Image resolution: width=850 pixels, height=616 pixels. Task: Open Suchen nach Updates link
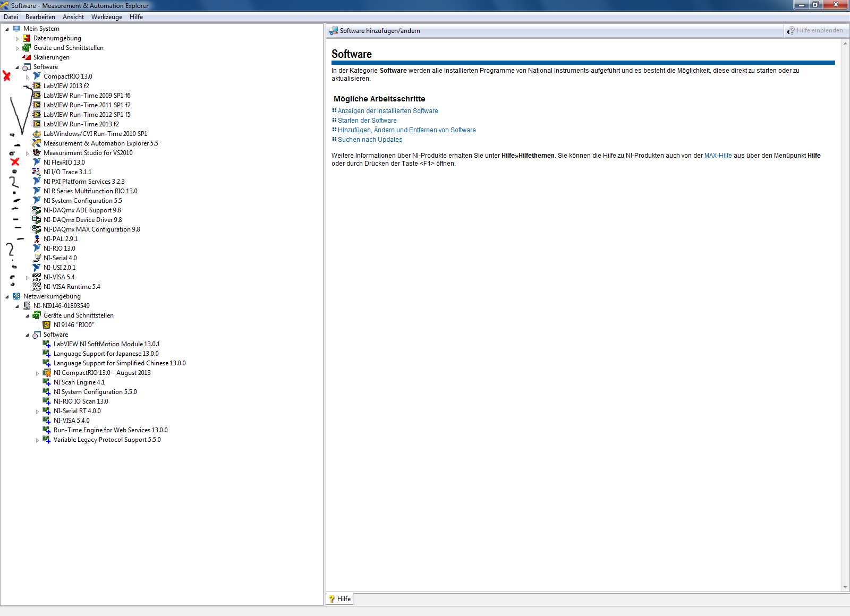[370, 140]
